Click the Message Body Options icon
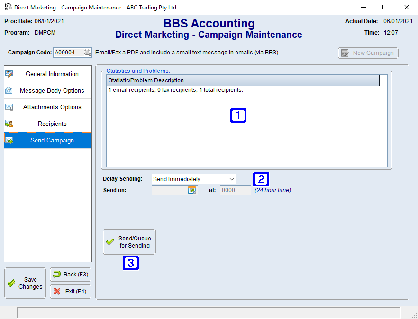This screenshot has height=319, width=418. tap(9, 90)
